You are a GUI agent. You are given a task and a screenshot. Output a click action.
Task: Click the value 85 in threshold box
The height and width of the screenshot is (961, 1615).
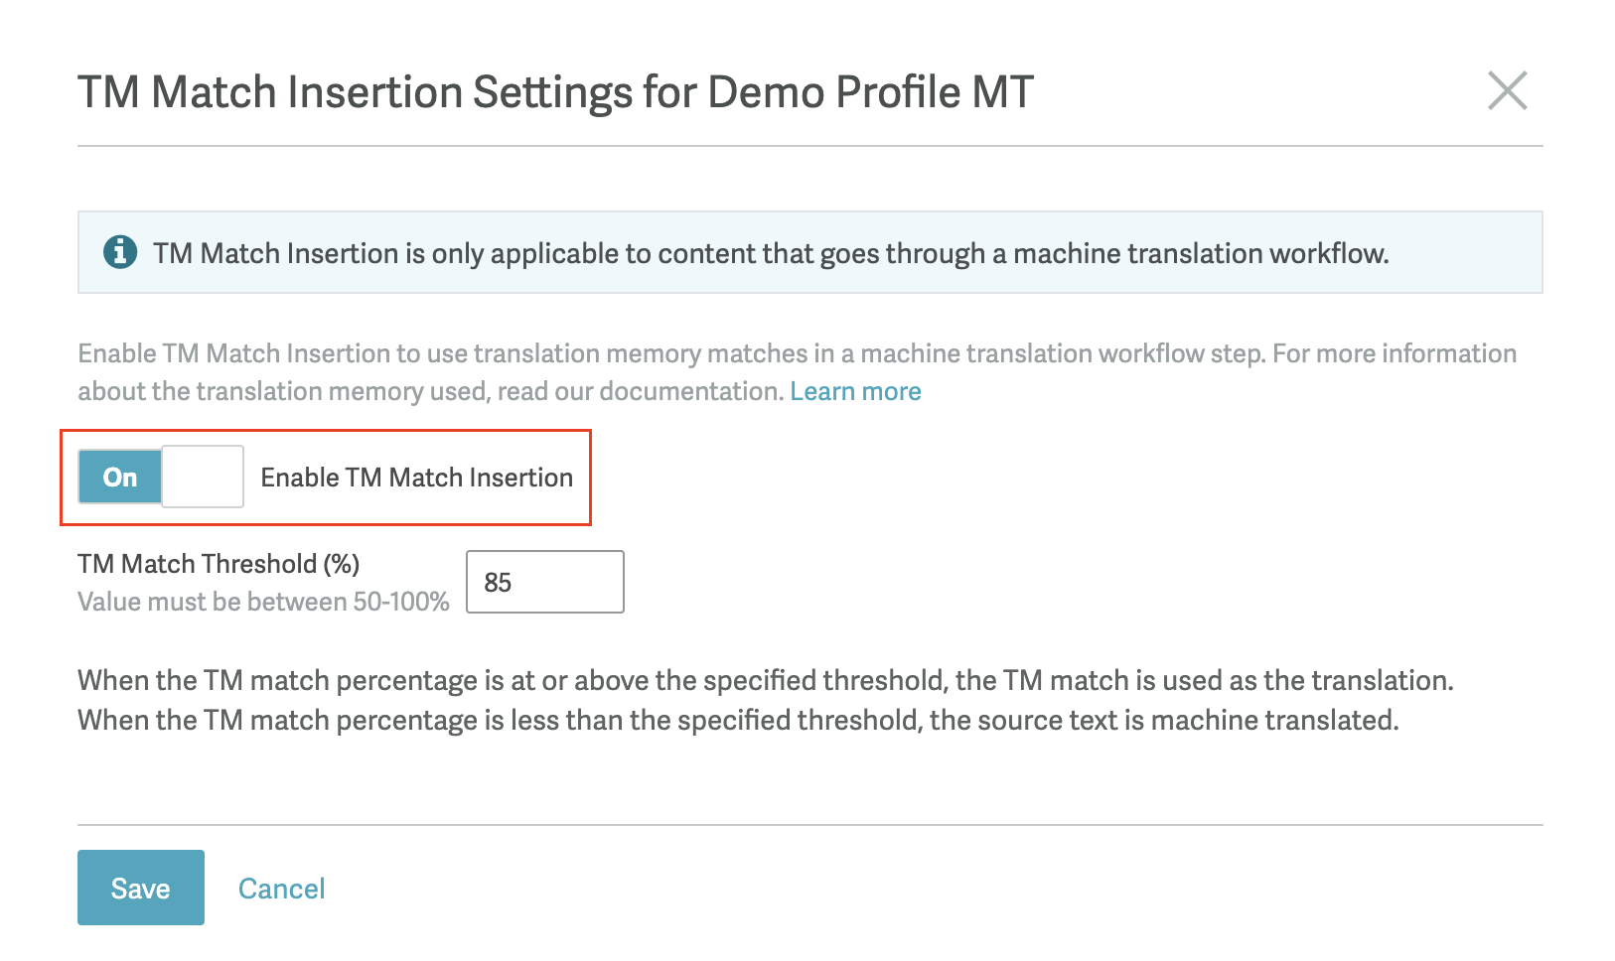[x=498, y=583]
